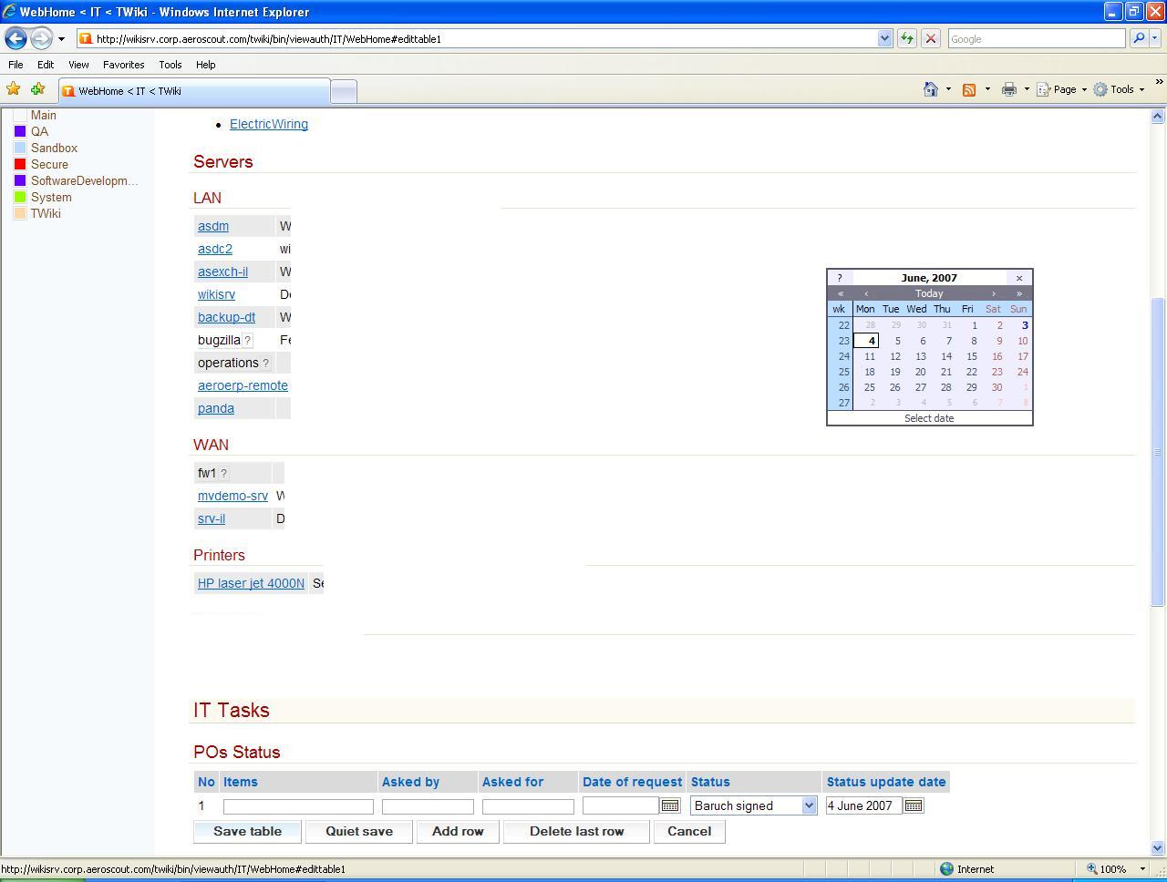This screenshot has width=1167, height=882.
Task: Open calendar picker for Date of request
Action: [x=670, y=805]
